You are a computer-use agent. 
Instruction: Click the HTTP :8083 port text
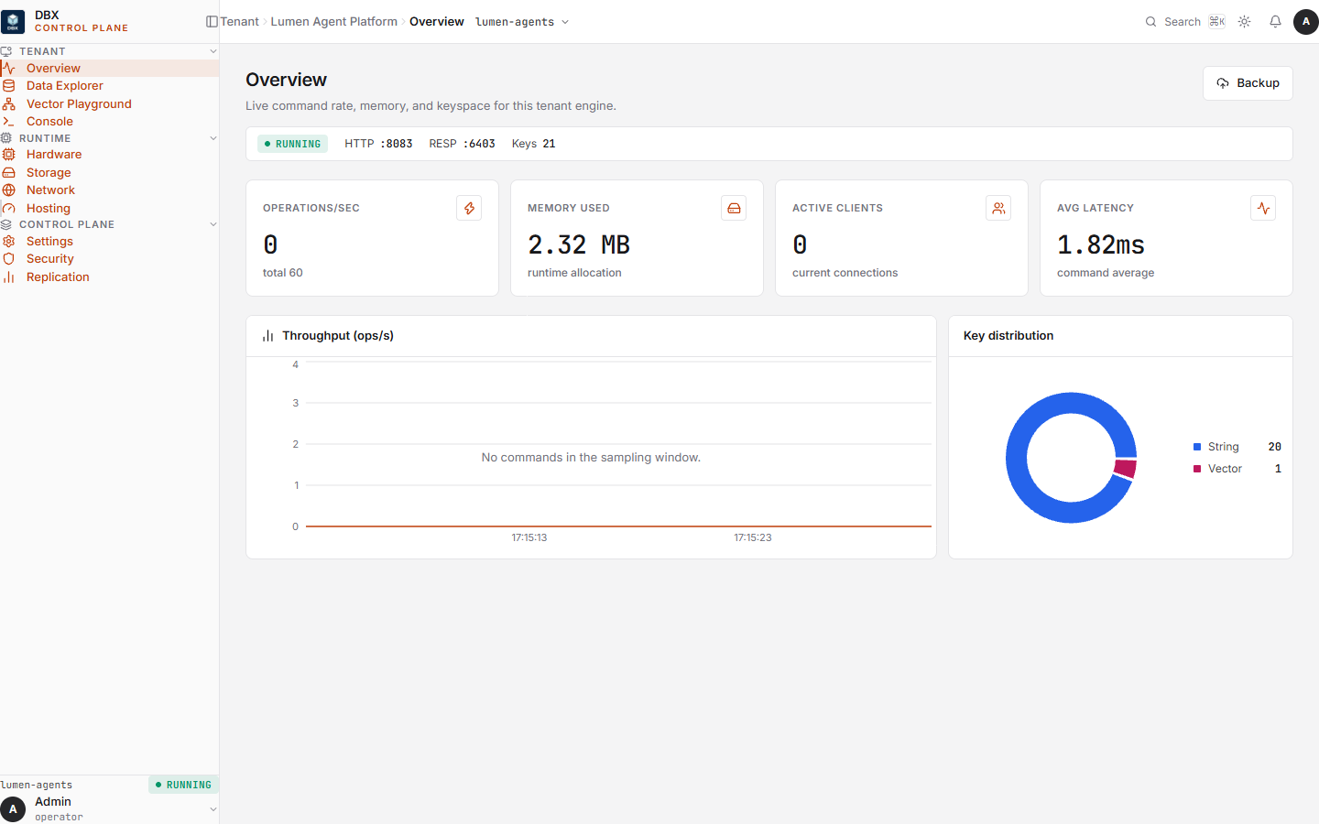click(x=378, y=144)
